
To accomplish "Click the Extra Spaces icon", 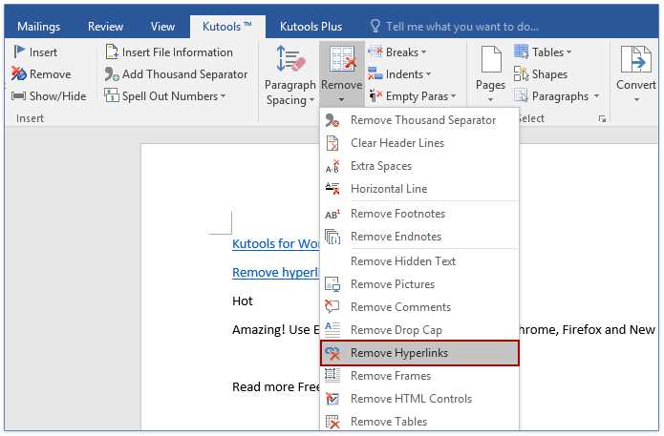I will click(332, 167).
